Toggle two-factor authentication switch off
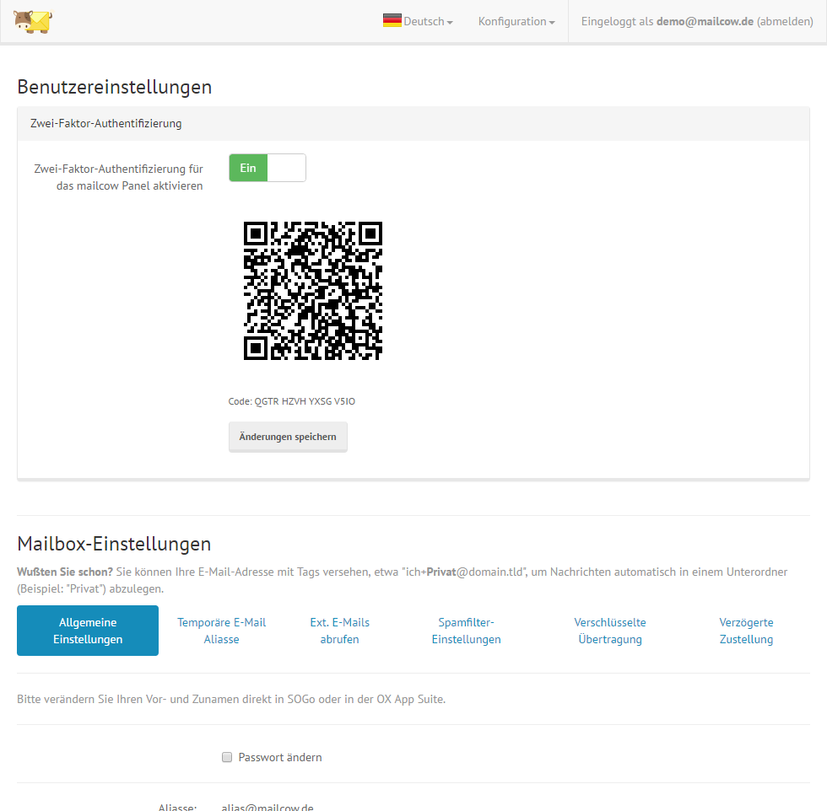The width and height of the screenshot is (827, 811). pyautogui.click(x=267, y=168)
